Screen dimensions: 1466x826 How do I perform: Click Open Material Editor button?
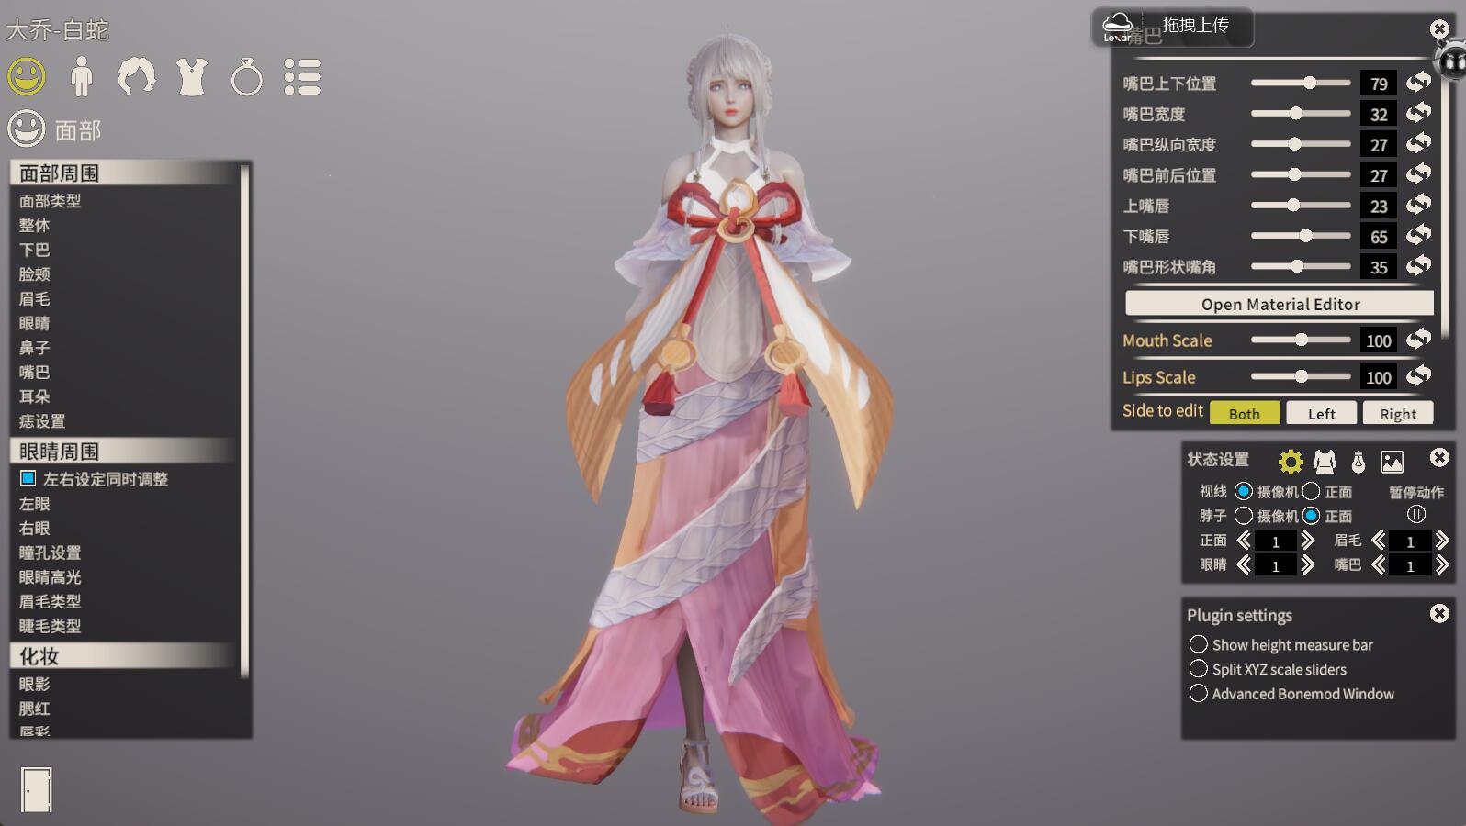coord(1280,304)
